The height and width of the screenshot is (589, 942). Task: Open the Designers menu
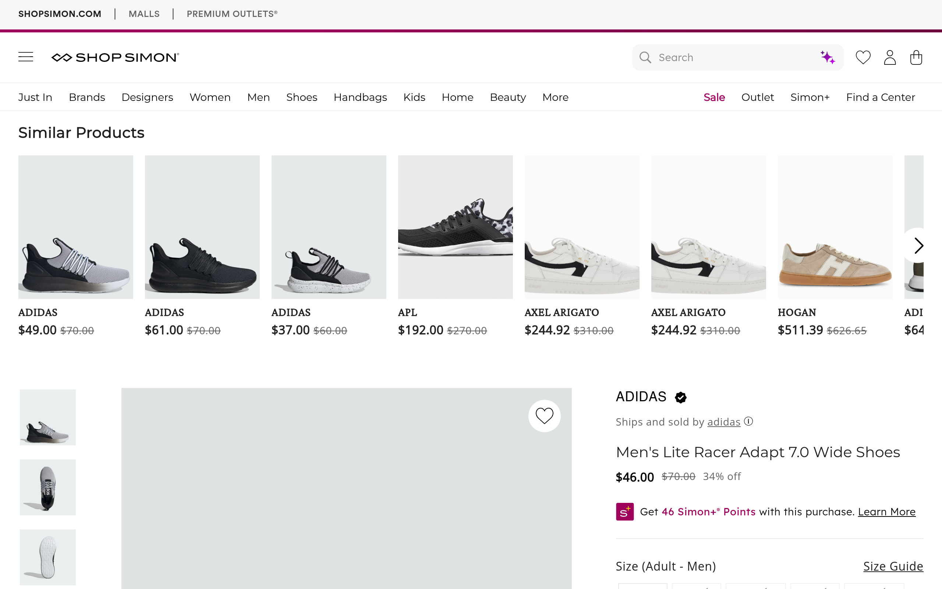147,97
